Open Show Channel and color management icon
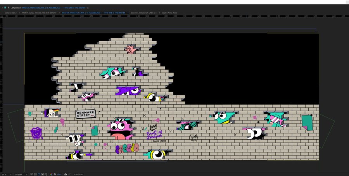The width and height of the screenshot is (349, 176). (x=51, y=174)
